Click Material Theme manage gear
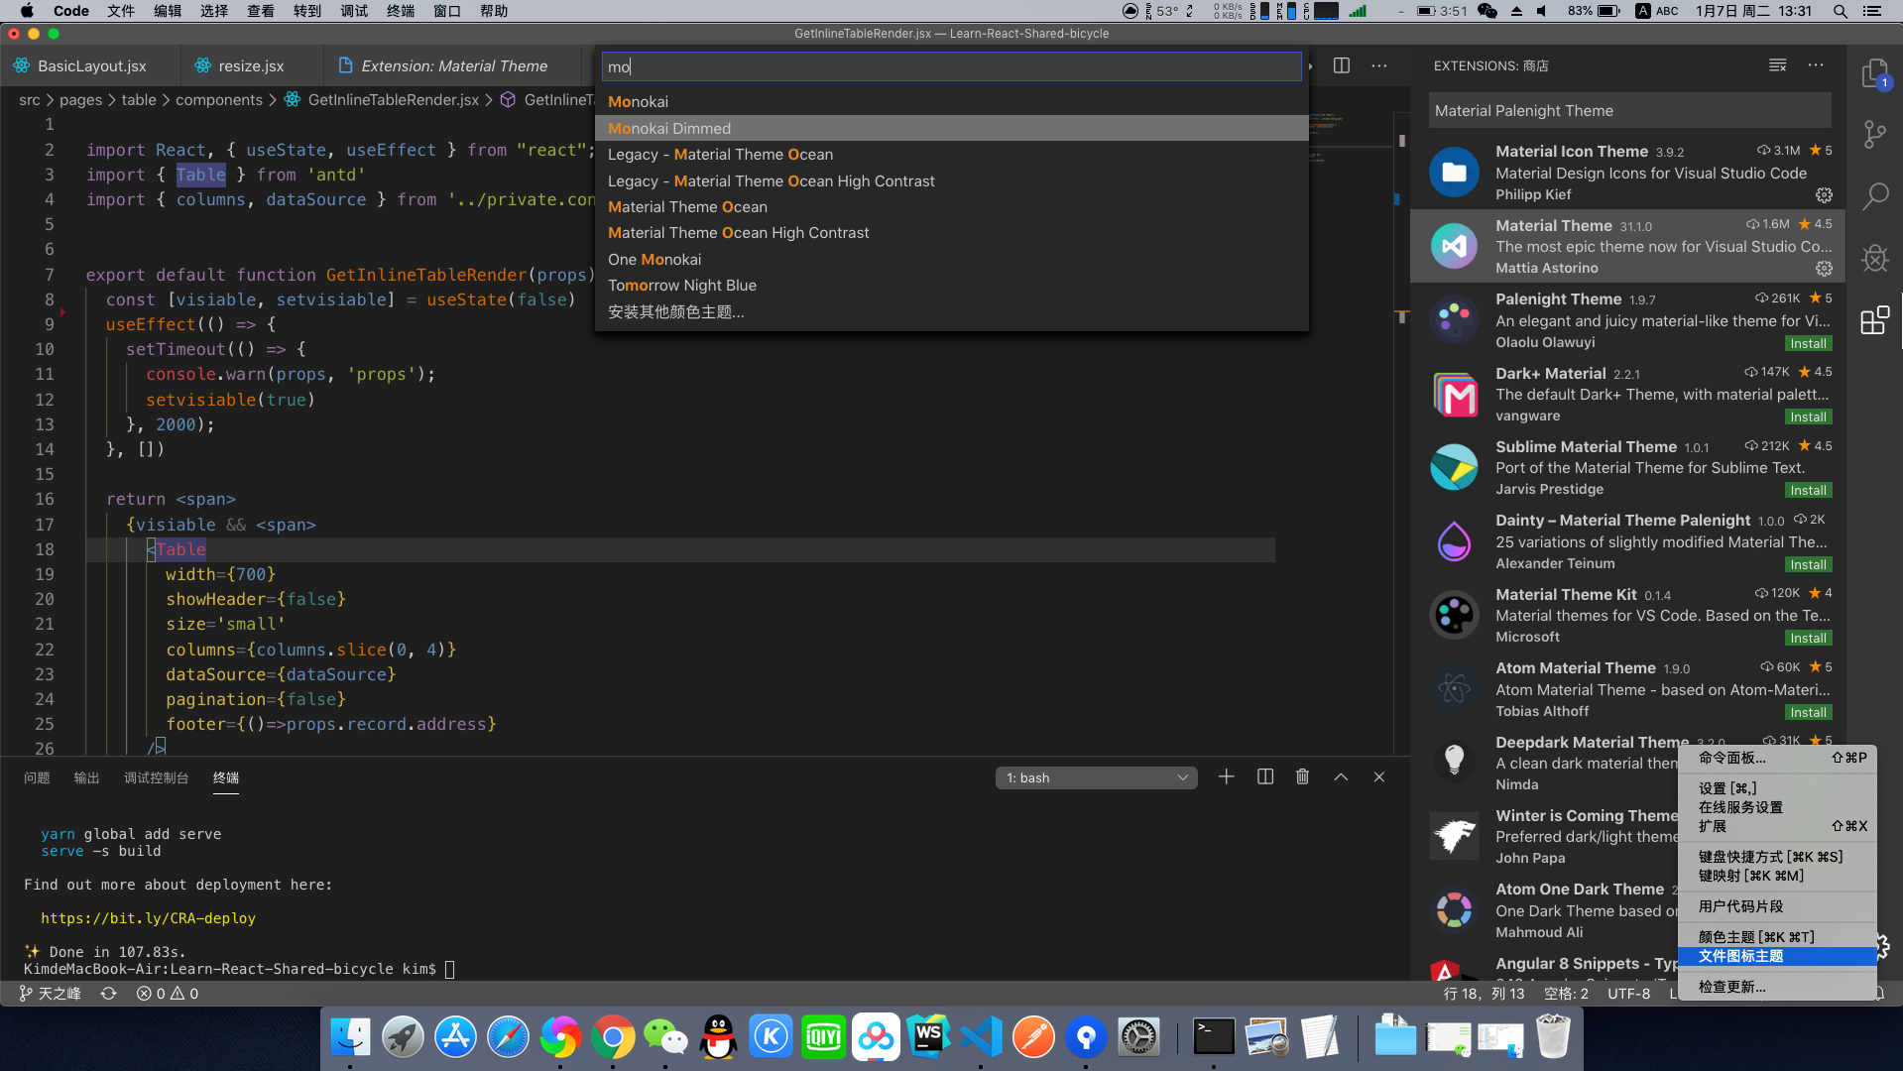The height and width of the screenshot is (1071, 1903). (1824, 269)
